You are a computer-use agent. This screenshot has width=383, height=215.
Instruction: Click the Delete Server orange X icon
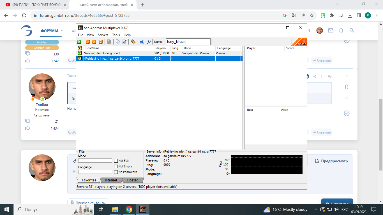[94, 42]
